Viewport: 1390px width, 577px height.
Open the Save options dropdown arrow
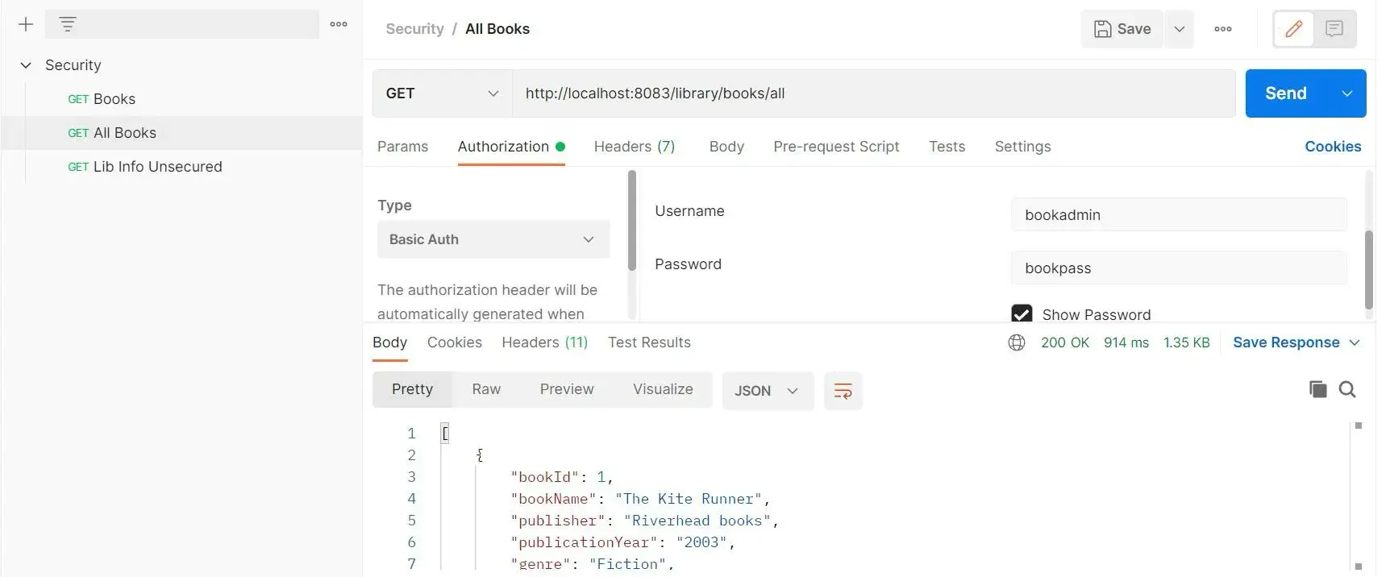1179,29
